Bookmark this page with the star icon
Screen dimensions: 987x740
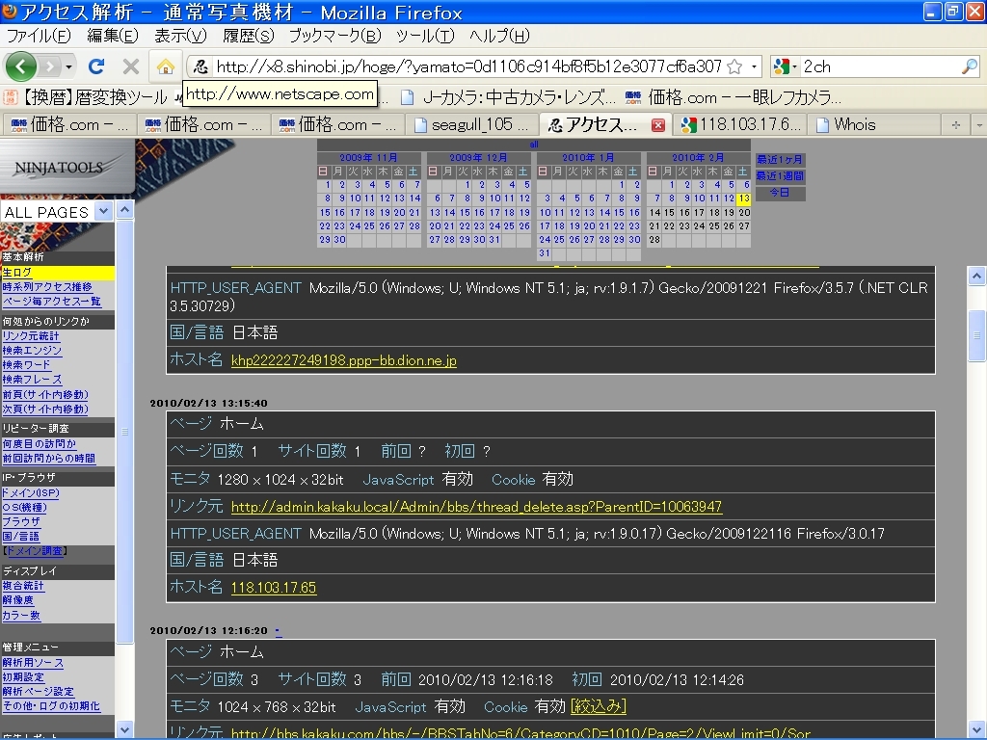click(x=734, y=66)
